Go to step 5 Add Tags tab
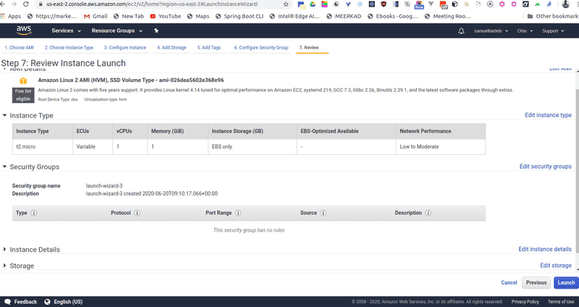The height and width of the screenshot is (307, 579). (x=209, y=47)
